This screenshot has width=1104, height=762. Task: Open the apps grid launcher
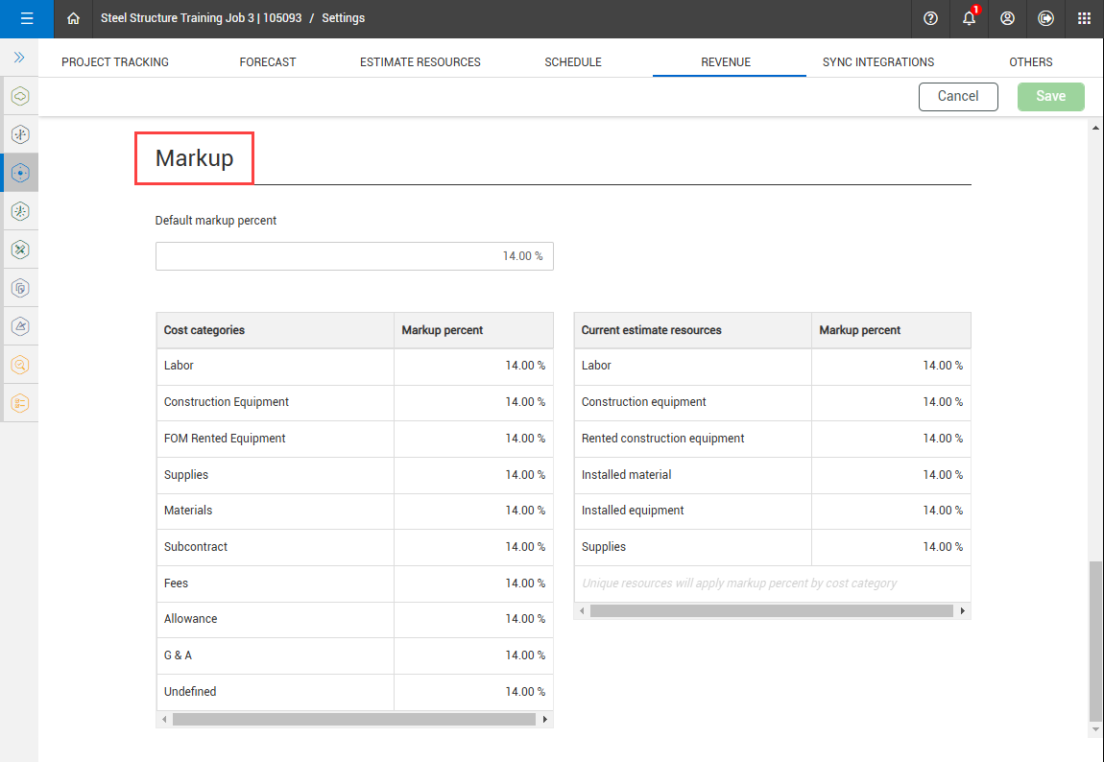(x=1084, y=18)
